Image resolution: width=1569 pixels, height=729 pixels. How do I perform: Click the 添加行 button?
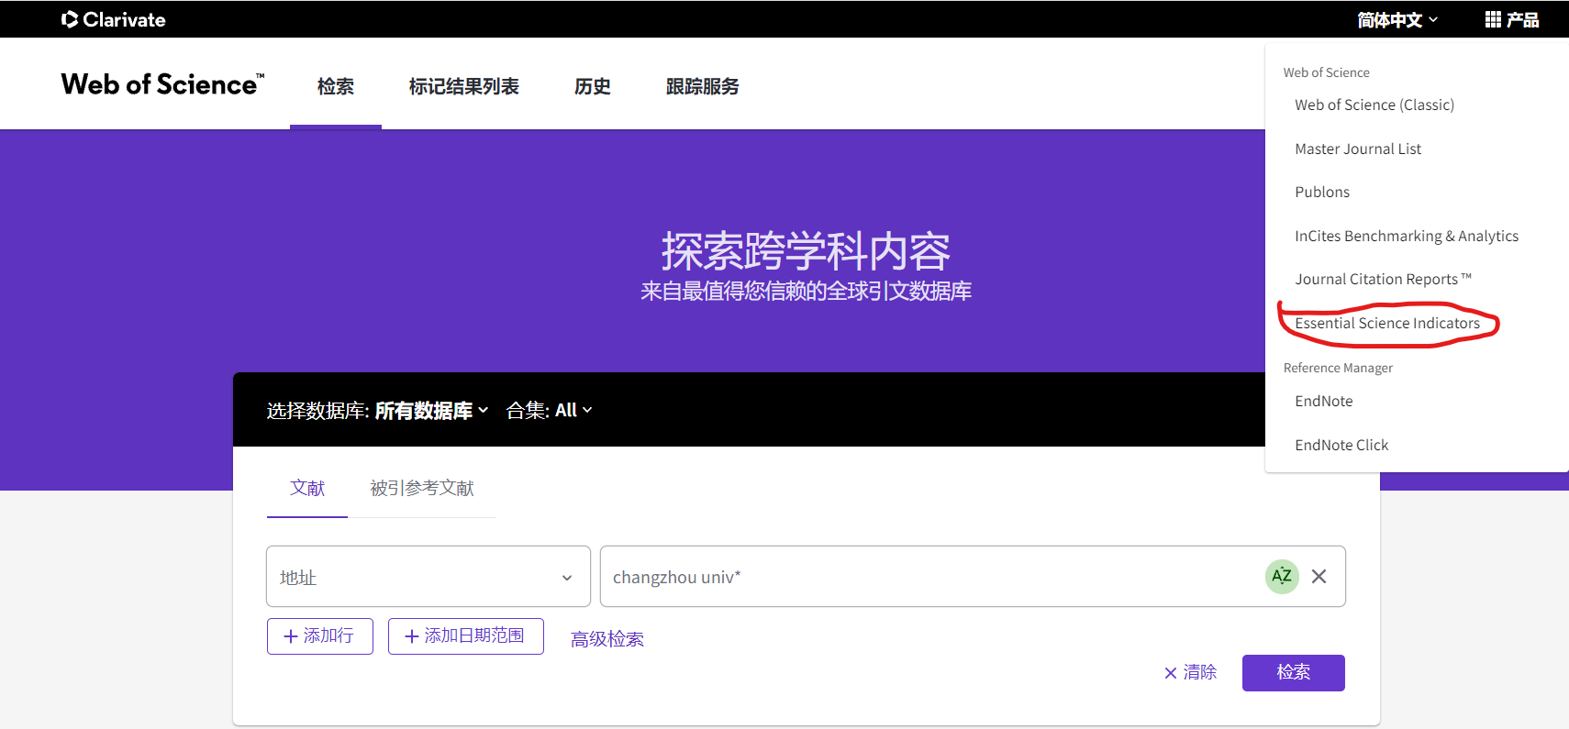pyautogui.click(x=319, y=635)
